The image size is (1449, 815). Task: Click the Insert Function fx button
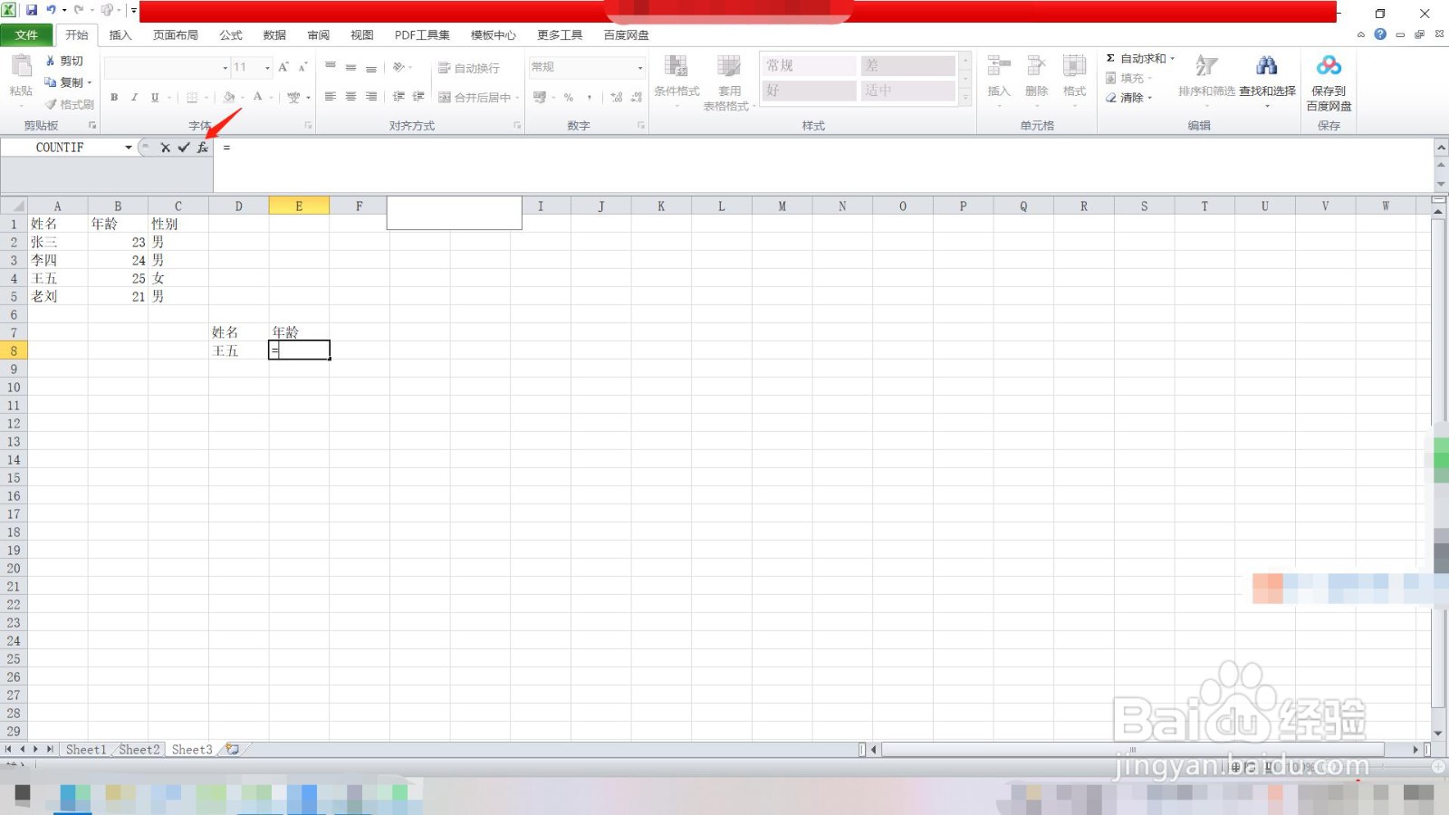coord(202,147)
